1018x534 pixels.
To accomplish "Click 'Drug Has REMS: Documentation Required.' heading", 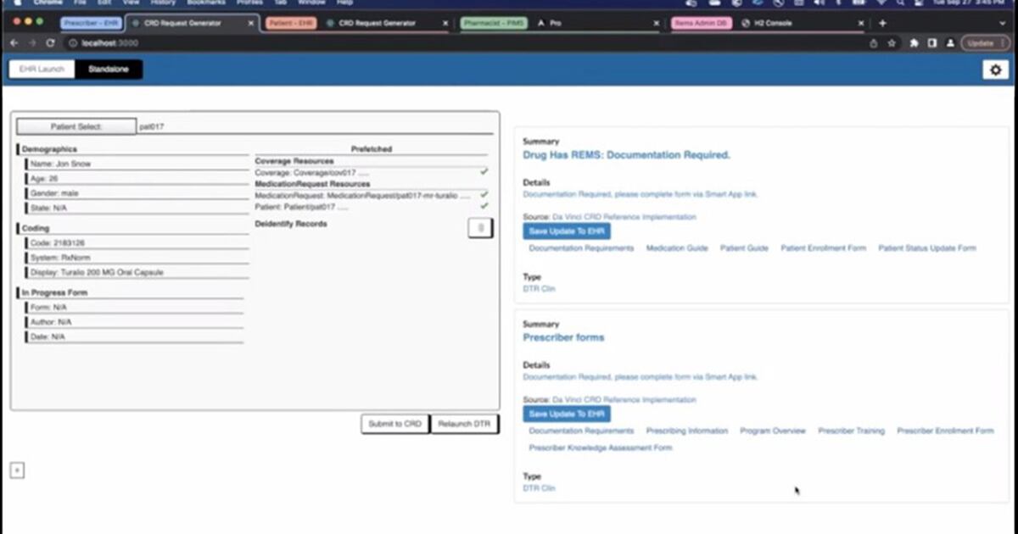I will point(627,155).
